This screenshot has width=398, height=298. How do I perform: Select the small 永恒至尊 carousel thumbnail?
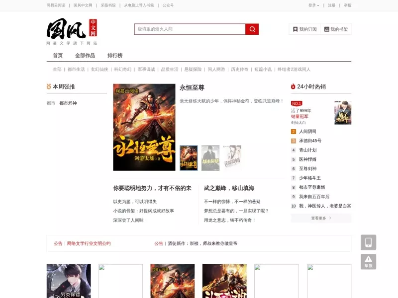189,158
